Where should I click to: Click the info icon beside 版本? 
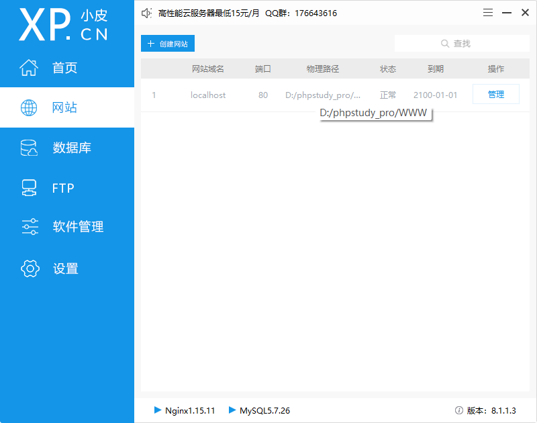pyautogui.click(x=459, y=410)
